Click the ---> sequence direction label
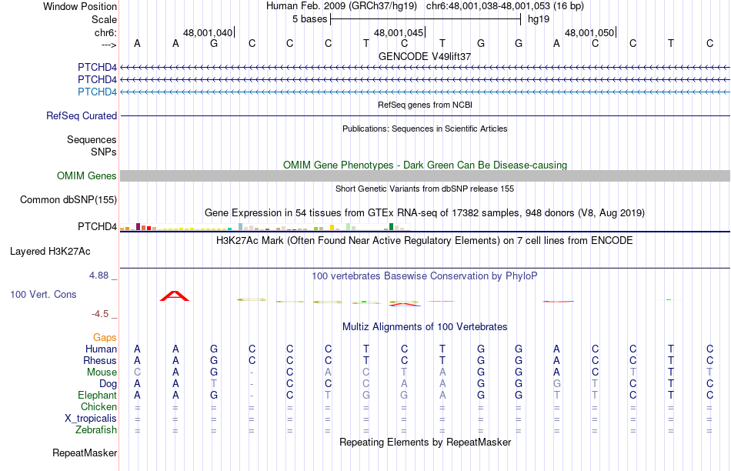Screen dimensions: 731x471 (109, 45)
